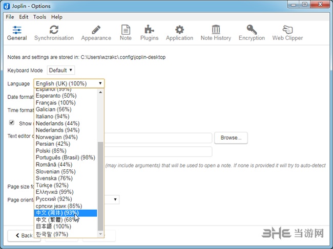
Task: Open the Edit menu
Action: click(x=24, y=17)
